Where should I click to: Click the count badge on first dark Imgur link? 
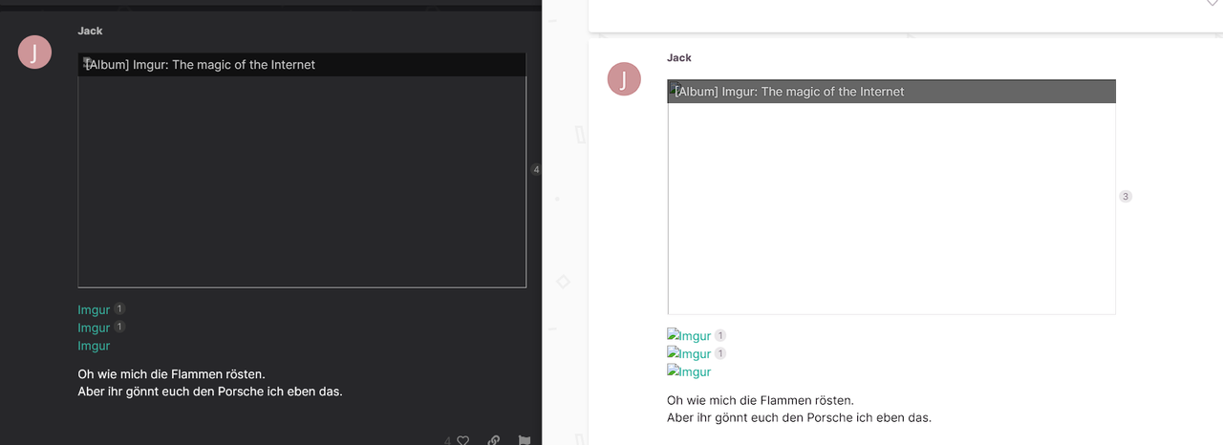pyautogui.click(x=119, y=308)
